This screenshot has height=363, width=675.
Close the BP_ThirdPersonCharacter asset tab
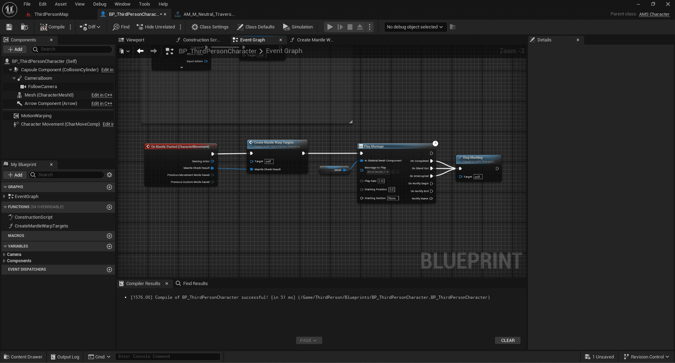coord(165,14)
